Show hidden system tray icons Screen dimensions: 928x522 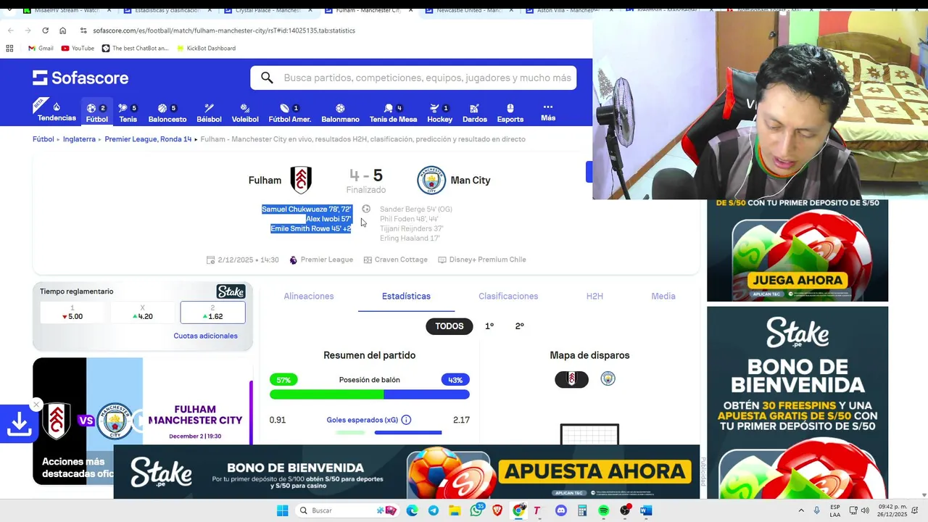(801, 510)
